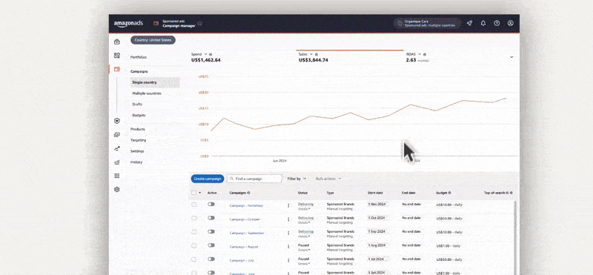Image resolution: width=593 pixels, height=275 pixels.
Task: Open the Filter by dropdown
Action: (296, 179)
